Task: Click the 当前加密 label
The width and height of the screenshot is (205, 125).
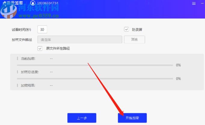Action: point(28,58)
